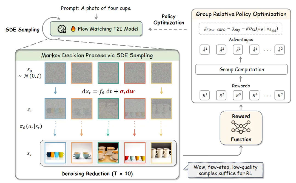This screenshot has width=296, height=183.
Task: Click the up arrow between Rewards and Group Computation
Action: (x=241, y=79)
